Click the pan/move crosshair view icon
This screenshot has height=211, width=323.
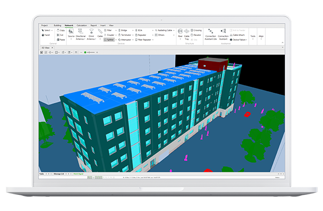click(x=50, y=52)
